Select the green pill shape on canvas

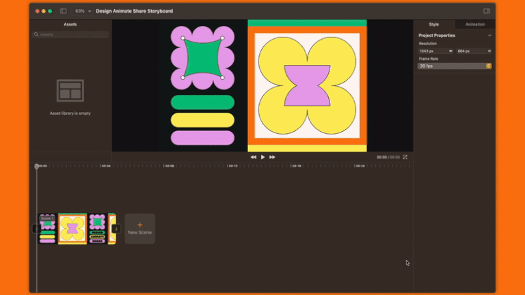tap(202, 102)
